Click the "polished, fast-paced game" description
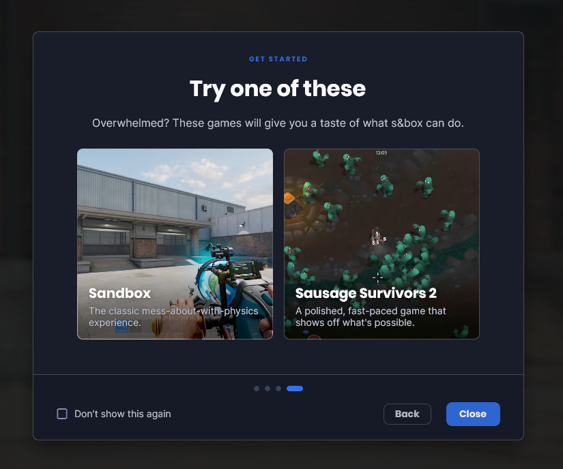Screen dimensions: 563x469 371,316
